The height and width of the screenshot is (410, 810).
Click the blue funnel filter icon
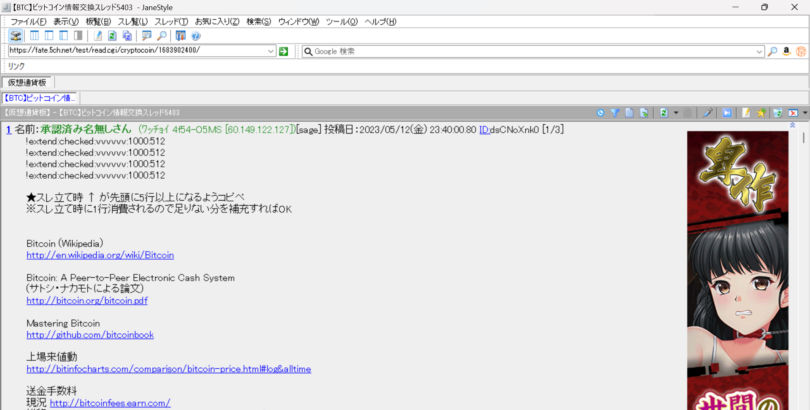615,113
